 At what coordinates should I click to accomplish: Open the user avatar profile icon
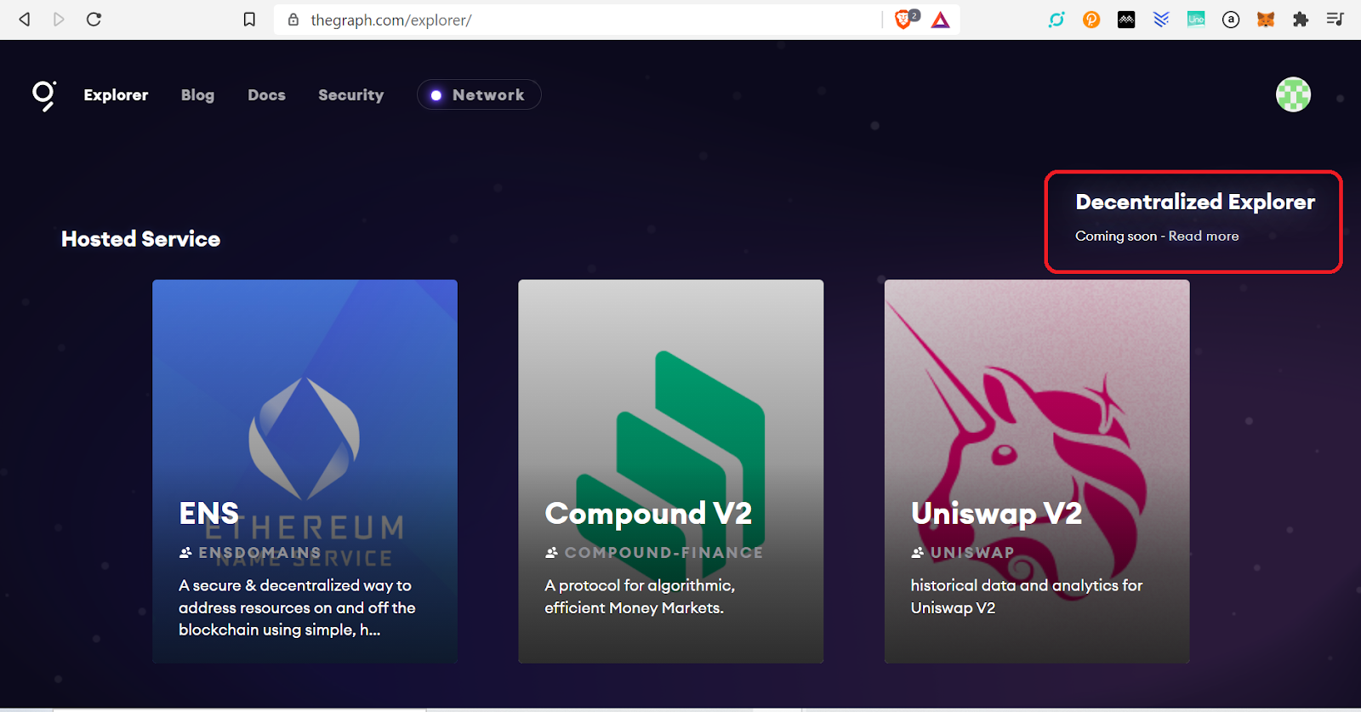click(x=1293, y=94)
